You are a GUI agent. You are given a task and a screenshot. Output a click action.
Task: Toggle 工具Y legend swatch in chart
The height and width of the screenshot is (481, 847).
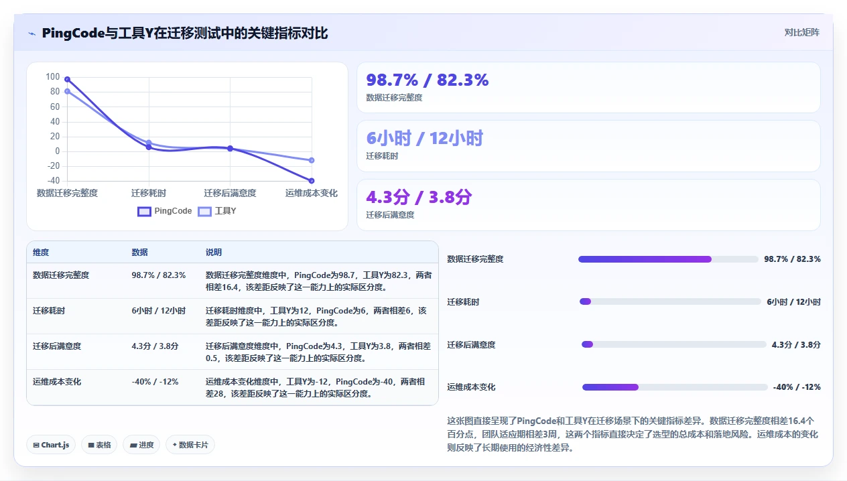coord(204,211)
